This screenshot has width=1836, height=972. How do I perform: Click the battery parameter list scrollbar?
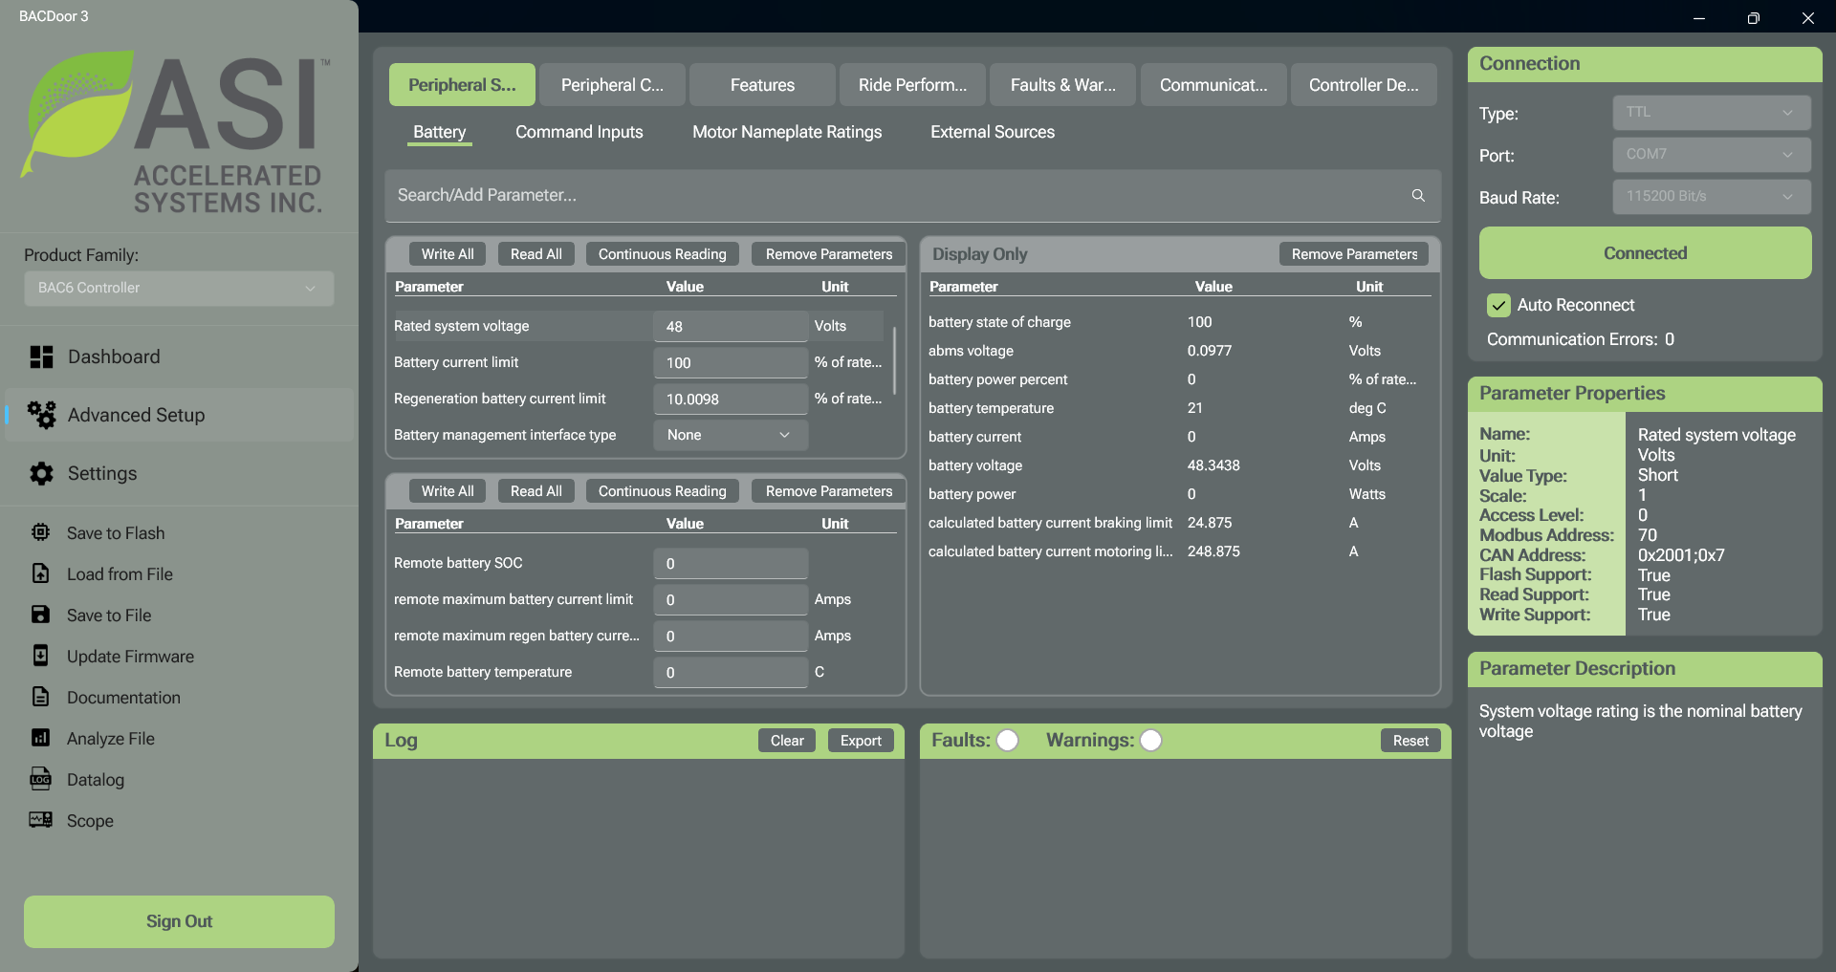click(895, 360)
